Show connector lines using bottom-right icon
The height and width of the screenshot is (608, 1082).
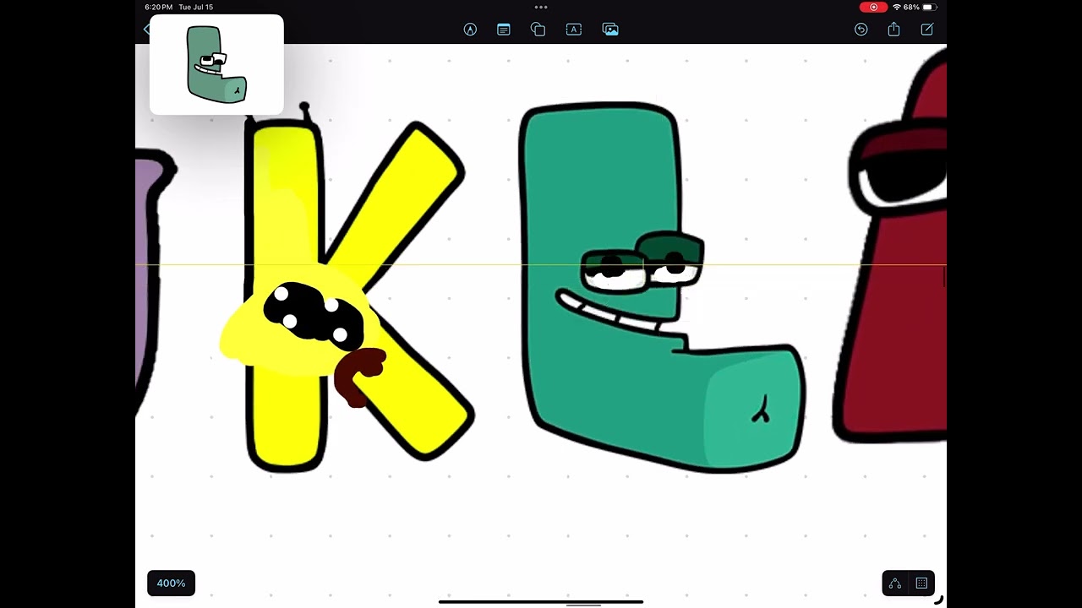tap(895, 583)
